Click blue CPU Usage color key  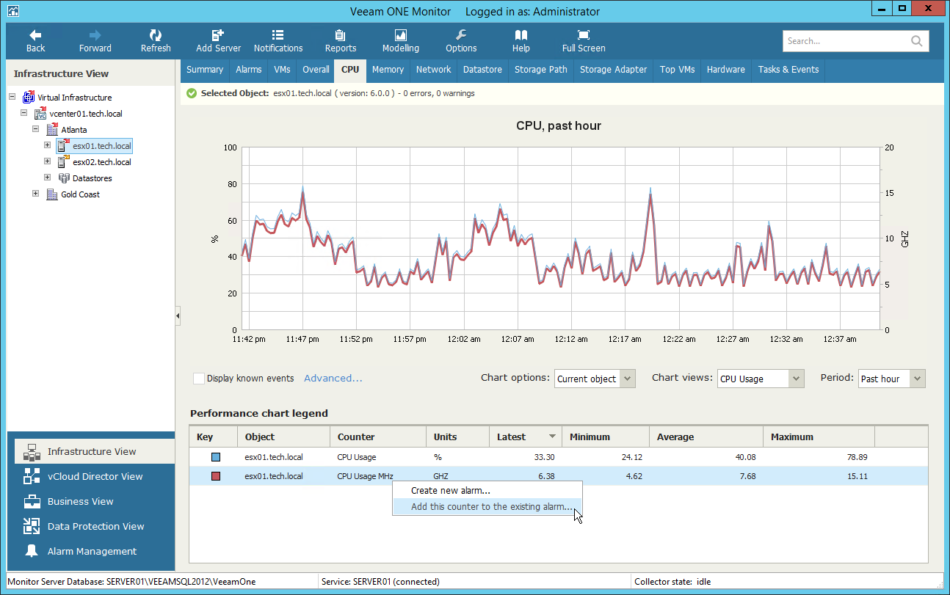pos(216,457)
